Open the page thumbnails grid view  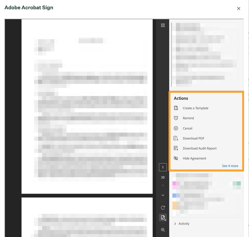(163, 25)
